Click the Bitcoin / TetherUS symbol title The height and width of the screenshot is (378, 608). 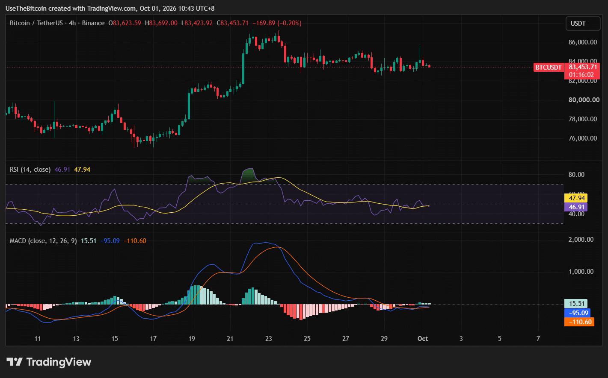tap(37, 23)
